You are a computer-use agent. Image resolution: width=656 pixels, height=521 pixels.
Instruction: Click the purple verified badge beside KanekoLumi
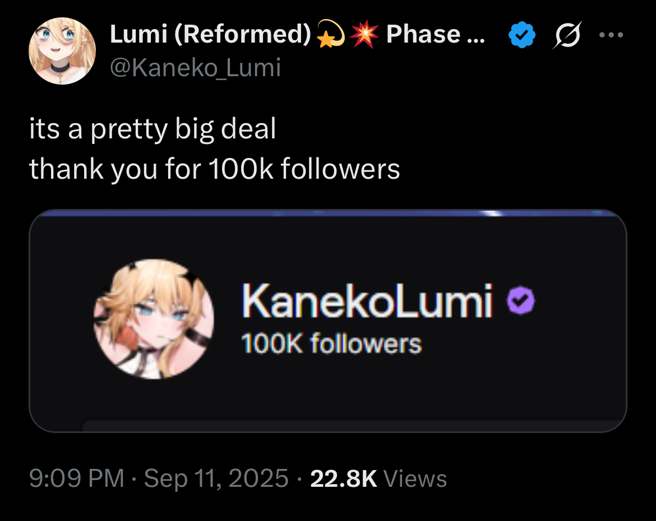[521, 302]
